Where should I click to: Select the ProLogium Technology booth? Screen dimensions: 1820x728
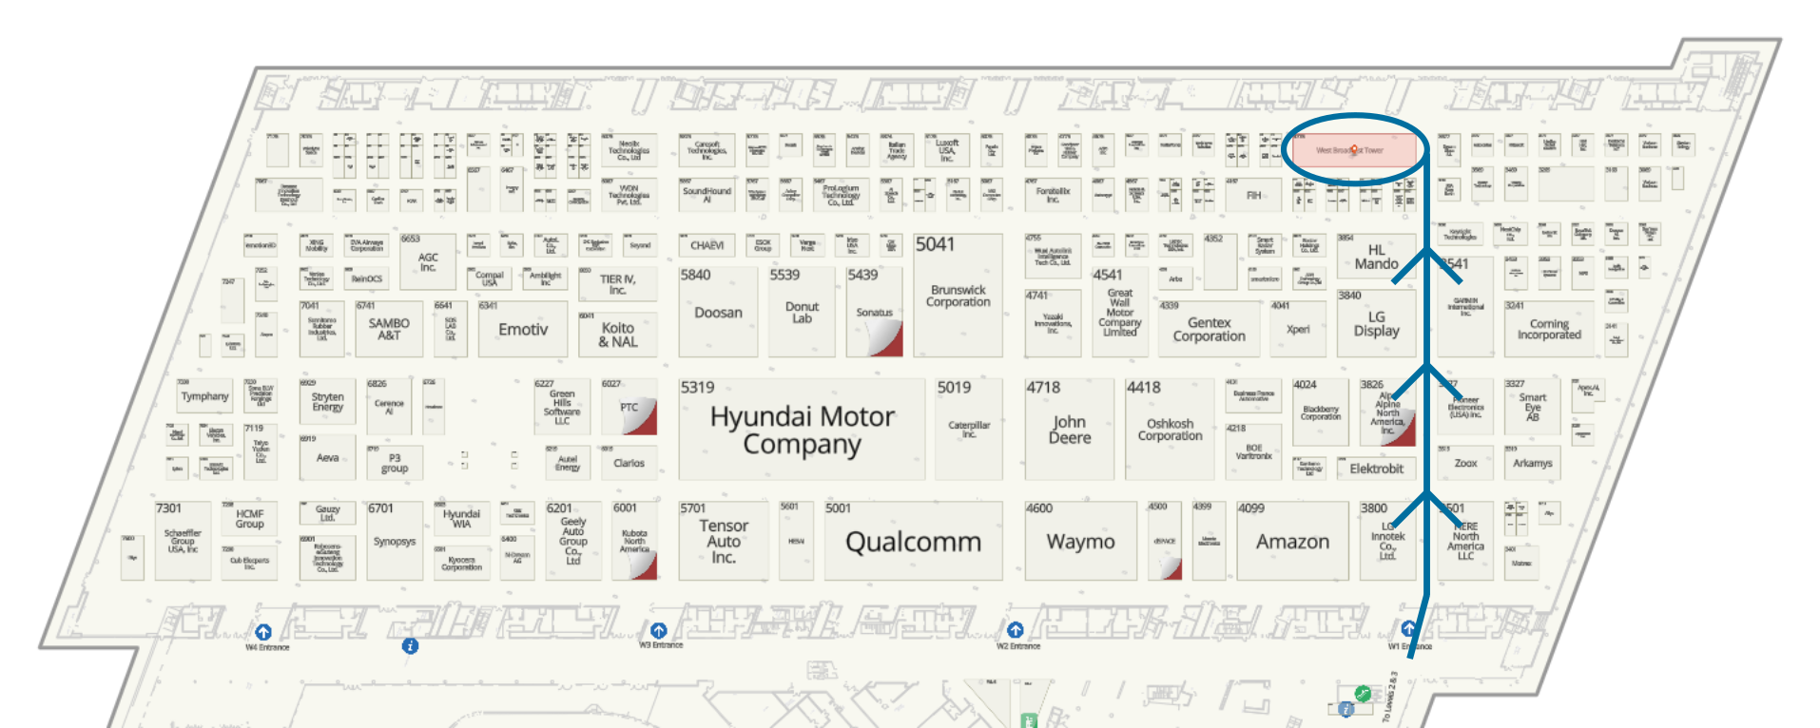point(841,195)
